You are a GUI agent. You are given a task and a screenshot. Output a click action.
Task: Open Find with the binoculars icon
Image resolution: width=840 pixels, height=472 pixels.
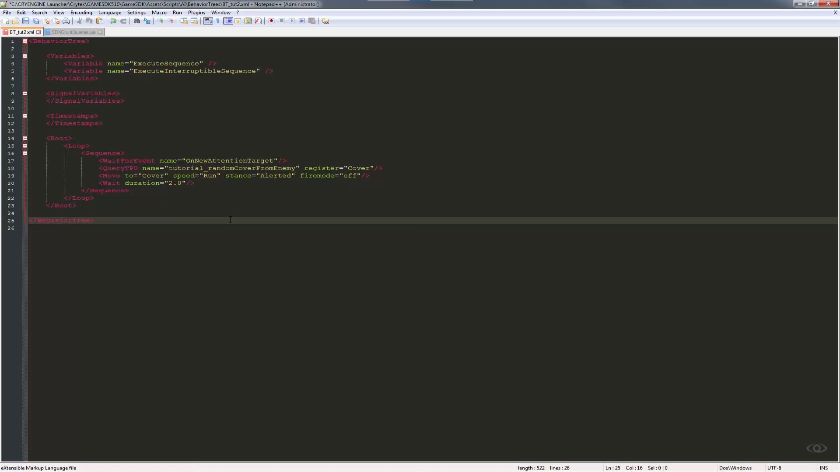136,21
